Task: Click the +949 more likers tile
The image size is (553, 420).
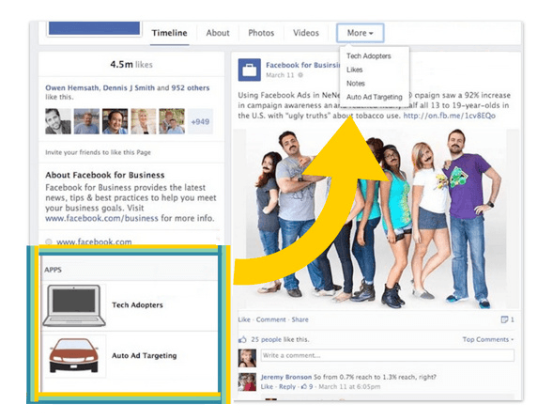Action: click(200, 122)
